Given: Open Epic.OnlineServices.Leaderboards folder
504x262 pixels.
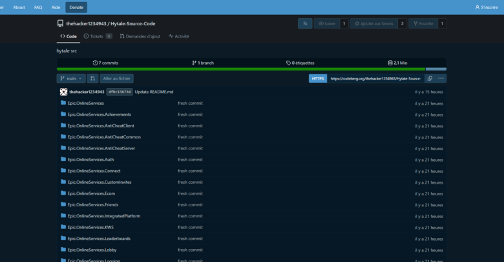Looking at the screenshot, I should (99, 239).
